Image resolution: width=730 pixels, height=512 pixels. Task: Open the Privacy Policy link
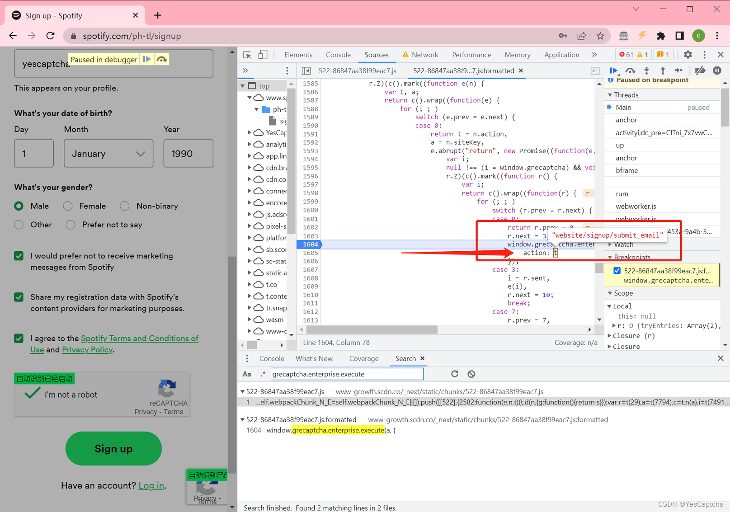pyautogui.click(x=87, y=350)
